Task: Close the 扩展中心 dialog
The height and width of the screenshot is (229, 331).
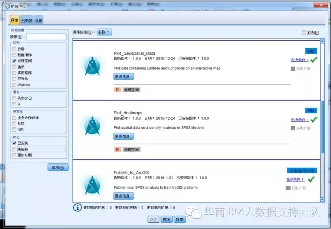Action: [321, 5]
